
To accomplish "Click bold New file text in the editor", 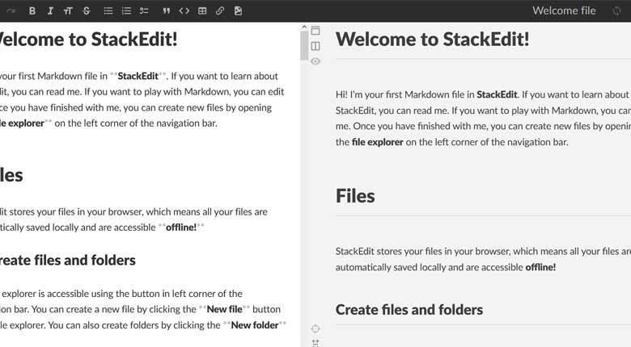I will 225,309.
